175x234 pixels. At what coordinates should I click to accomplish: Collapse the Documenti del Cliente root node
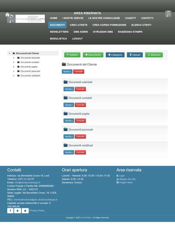(x=9, y=53)
